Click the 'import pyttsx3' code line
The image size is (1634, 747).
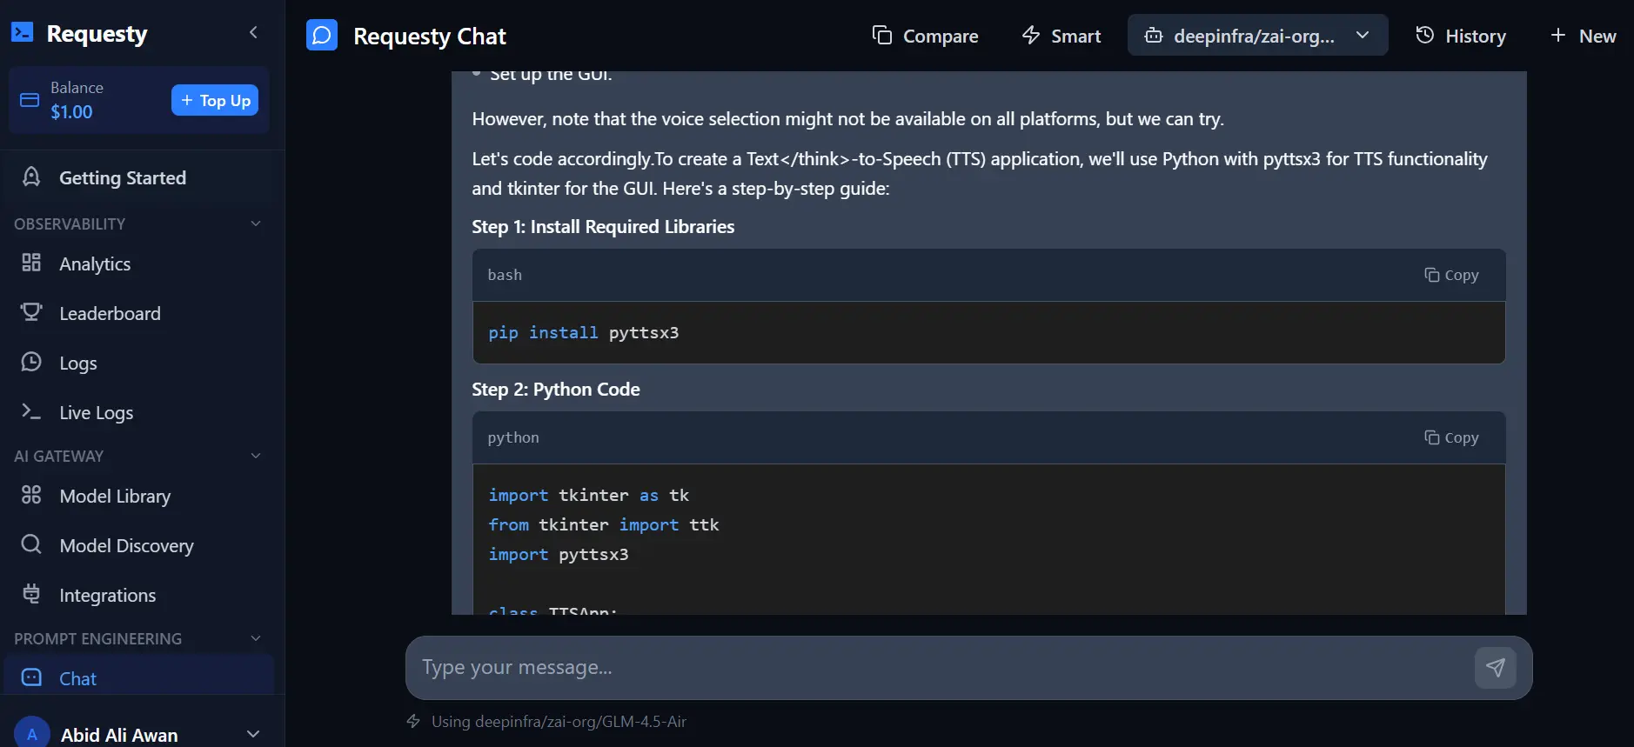559,554
